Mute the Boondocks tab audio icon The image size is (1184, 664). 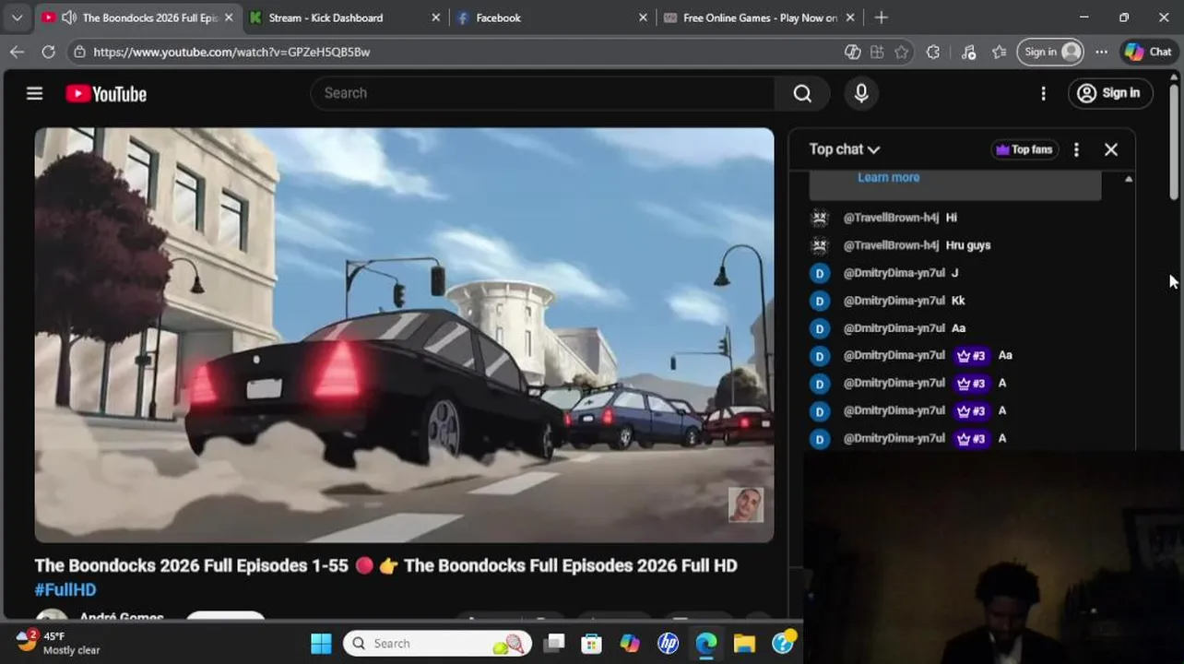69,18
